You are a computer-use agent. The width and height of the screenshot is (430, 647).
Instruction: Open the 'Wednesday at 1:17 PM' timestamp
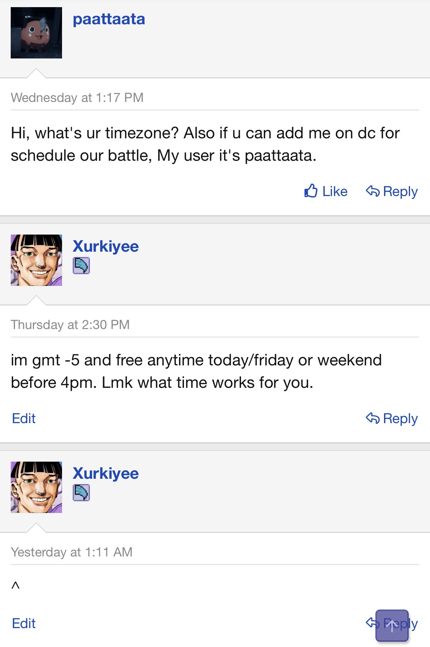click(x=77, y=98)
